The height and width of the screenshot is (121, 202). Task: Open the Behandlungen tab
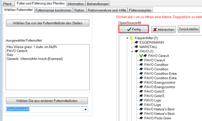98,4
